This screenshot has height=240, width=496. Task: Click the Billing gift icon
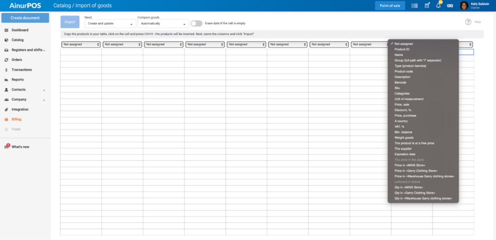(x=6, y=119)
